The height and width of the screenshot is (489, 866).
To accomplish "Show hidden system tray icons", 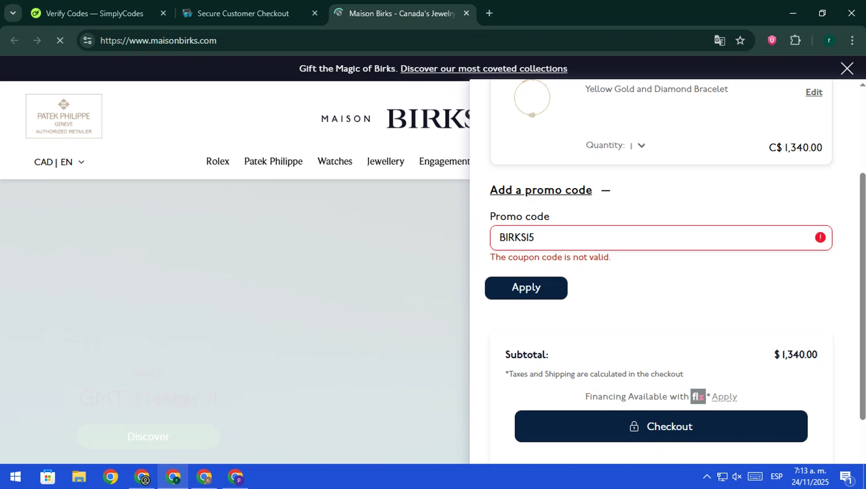I will (x=707, y=477).
